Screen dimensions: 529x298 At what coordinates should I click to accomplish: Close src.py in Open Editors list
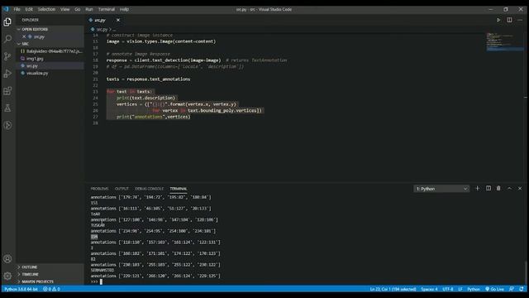tap(24, 36)
